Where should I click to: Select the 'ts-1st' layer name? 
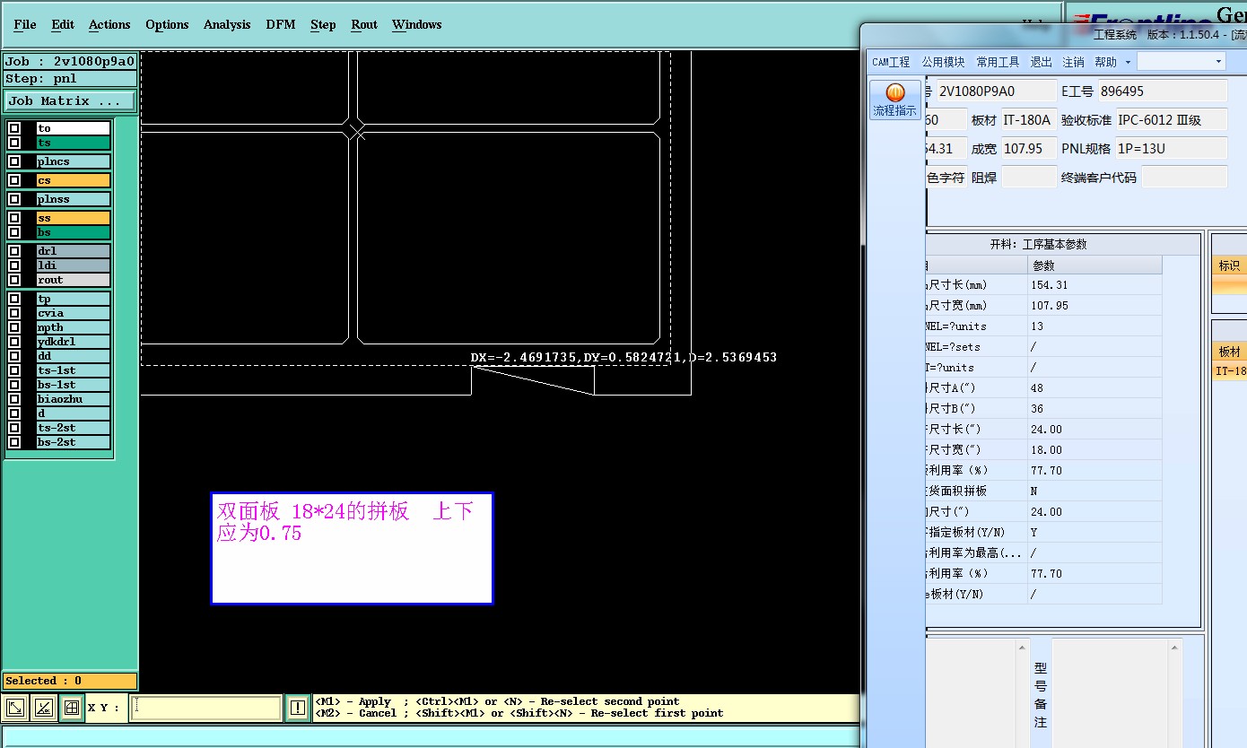[73, 370]
